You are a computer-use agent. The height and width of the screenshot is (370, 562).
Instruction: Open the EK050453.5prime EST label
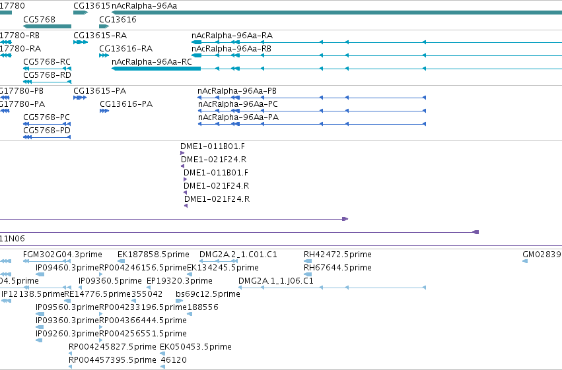tap(195, 347)
